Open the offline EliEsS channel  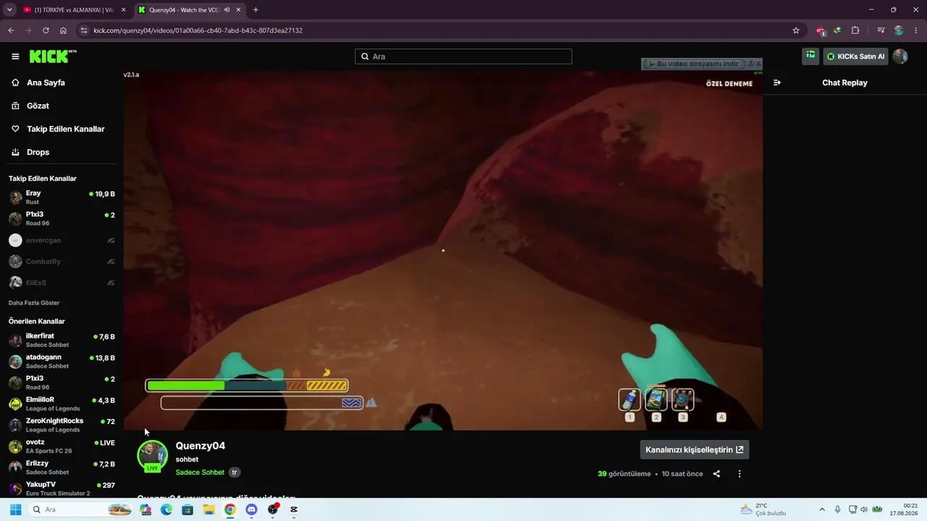(62, 282)
